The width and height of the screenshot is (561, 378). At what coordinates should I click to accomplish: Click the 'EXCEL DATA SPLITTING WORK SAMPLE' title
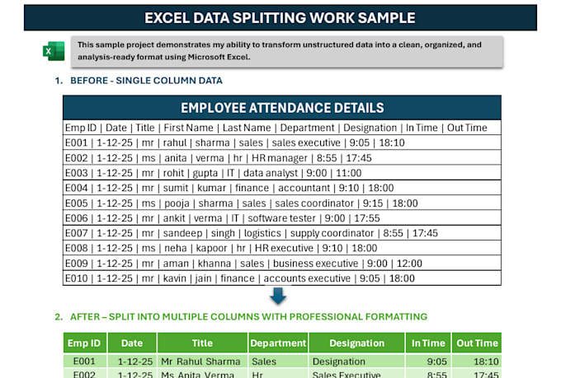[x=280, y=17]
